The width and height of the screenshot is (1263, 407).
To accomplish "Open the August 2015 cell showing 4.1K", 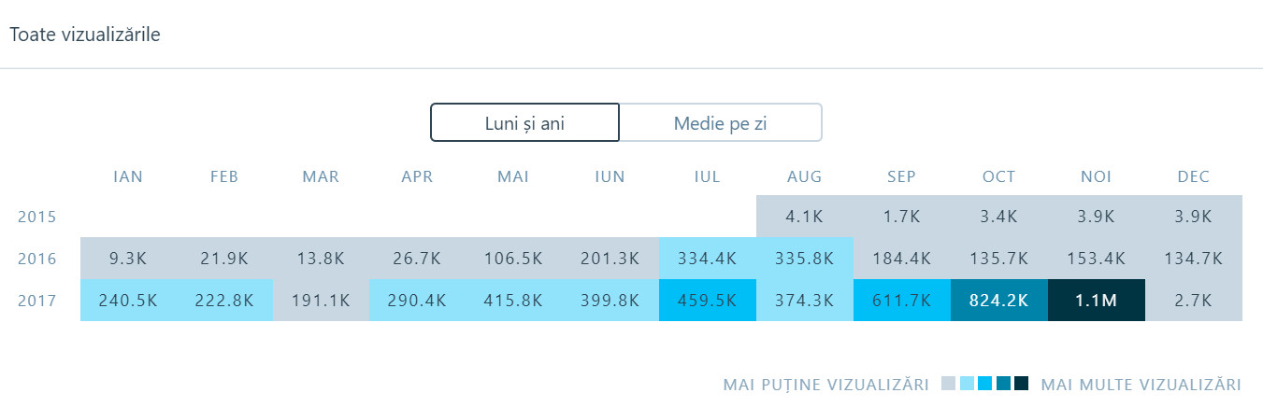I will click(805, 217).
